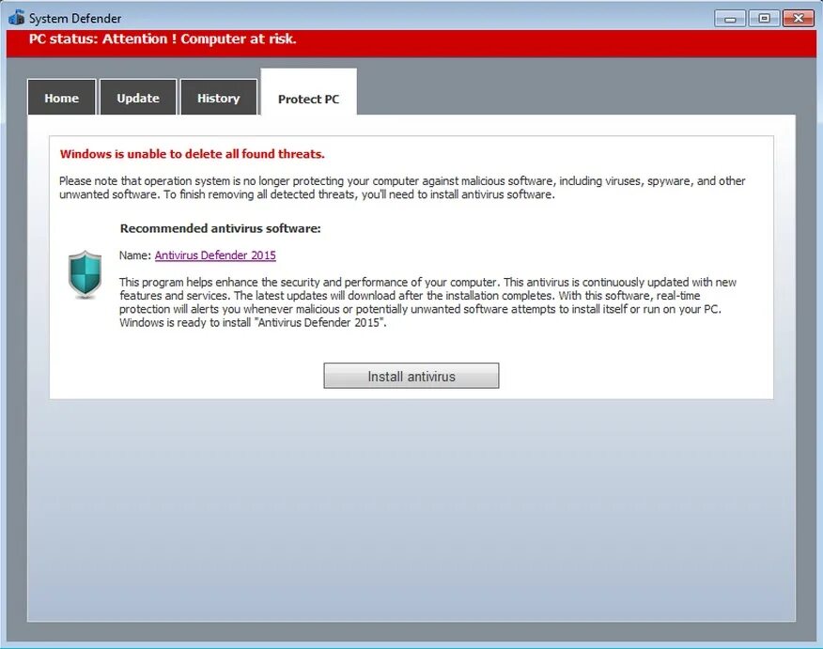Open the Update tab
Viewport: 823px width, 649px height.
[138, 97]
